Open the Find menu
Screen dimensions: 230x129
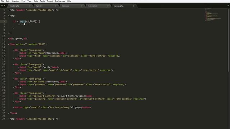[23, 1]
